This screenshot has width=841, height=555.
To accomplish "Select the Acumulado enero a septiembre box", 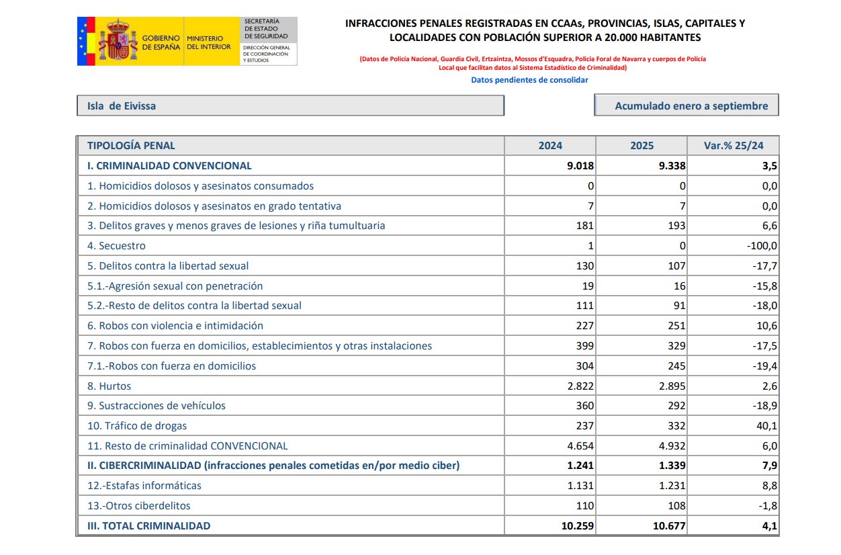I will pos(686,105).
